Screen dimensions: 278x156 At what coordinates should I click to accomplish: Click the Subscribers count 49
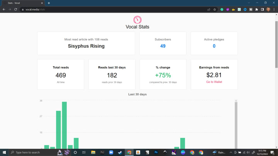(x=163, y=46)
